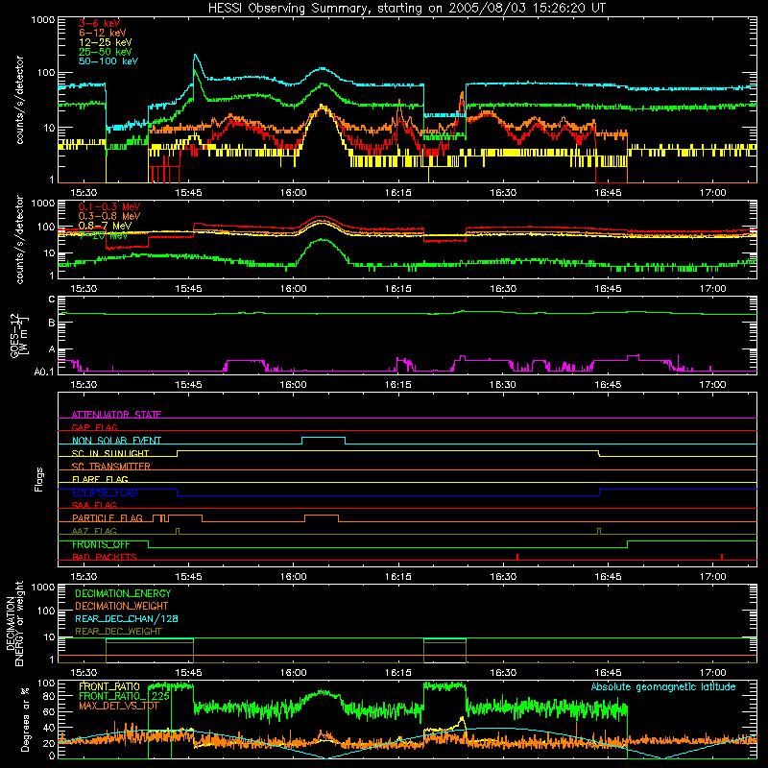Click the DECIMATION_WEIGHT legend label

click(122, 607)
